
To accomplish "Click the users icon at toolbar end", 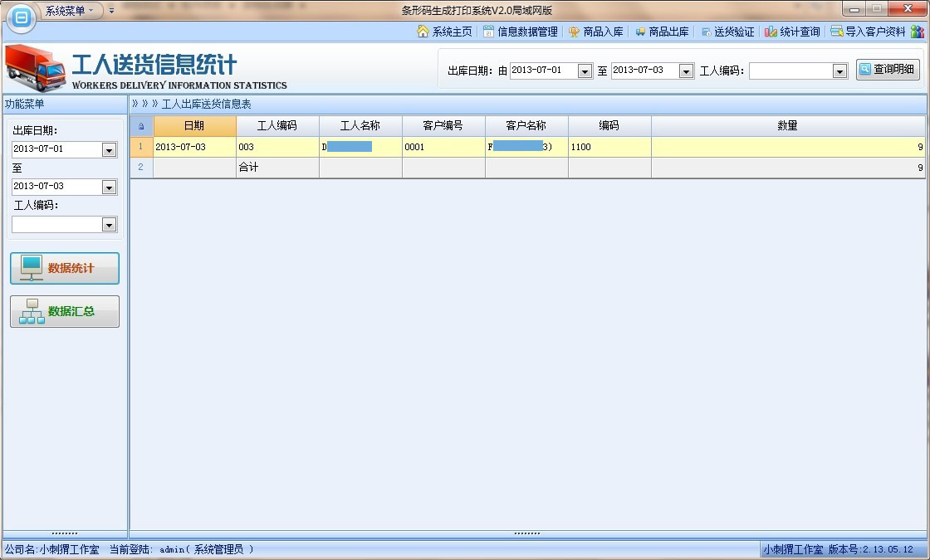I will click(918, 32).
